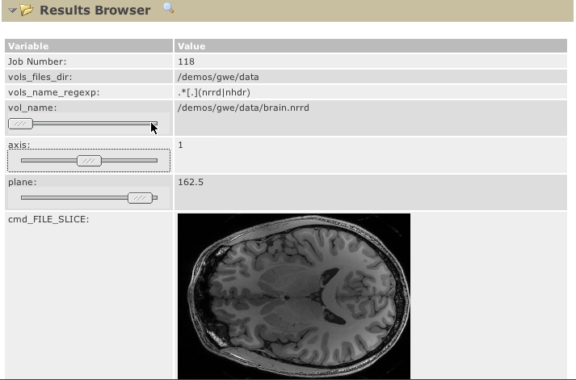Image resolution: width=576 pixels, height=380 pixels.
Task: Click the brain MRI slice image
Action: (293, 295)
